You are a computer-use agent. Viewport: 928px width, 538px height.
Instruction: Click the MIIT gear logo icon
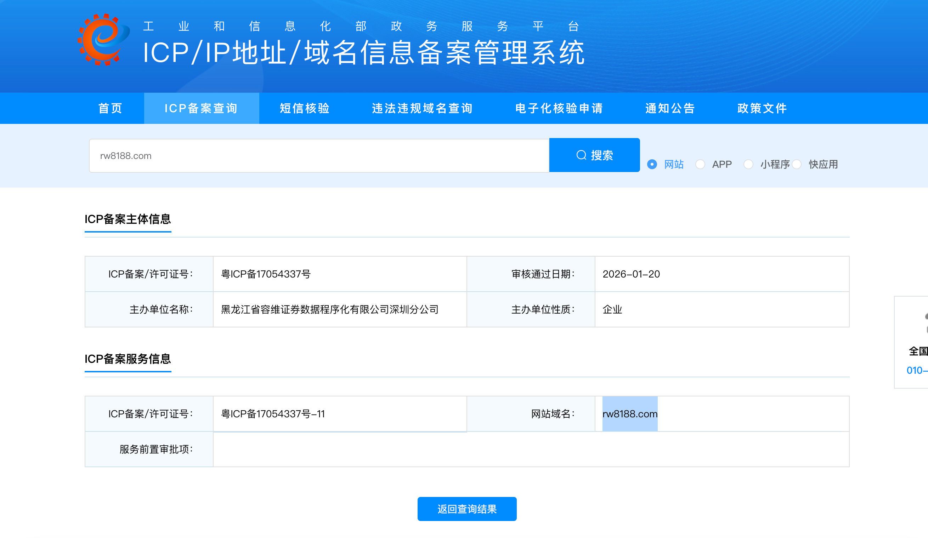click(x=103, y=40)
